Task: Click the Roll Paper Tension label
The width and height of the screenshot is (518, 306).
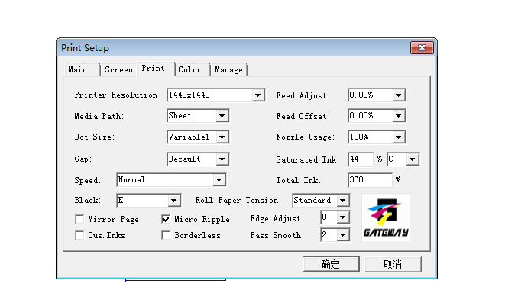Action: click(238, 201)
